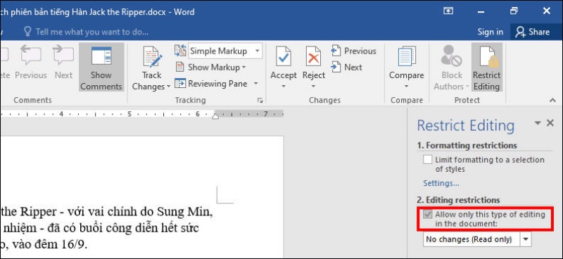
Task: Go to Previous comment icon
Action: click(31, 56)
